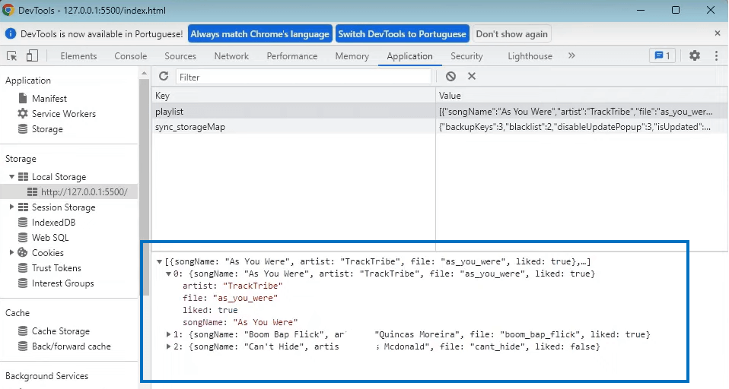Close the language notification bar
The width and height of the screenshot is (729, 389).
[x=717, y=33]
